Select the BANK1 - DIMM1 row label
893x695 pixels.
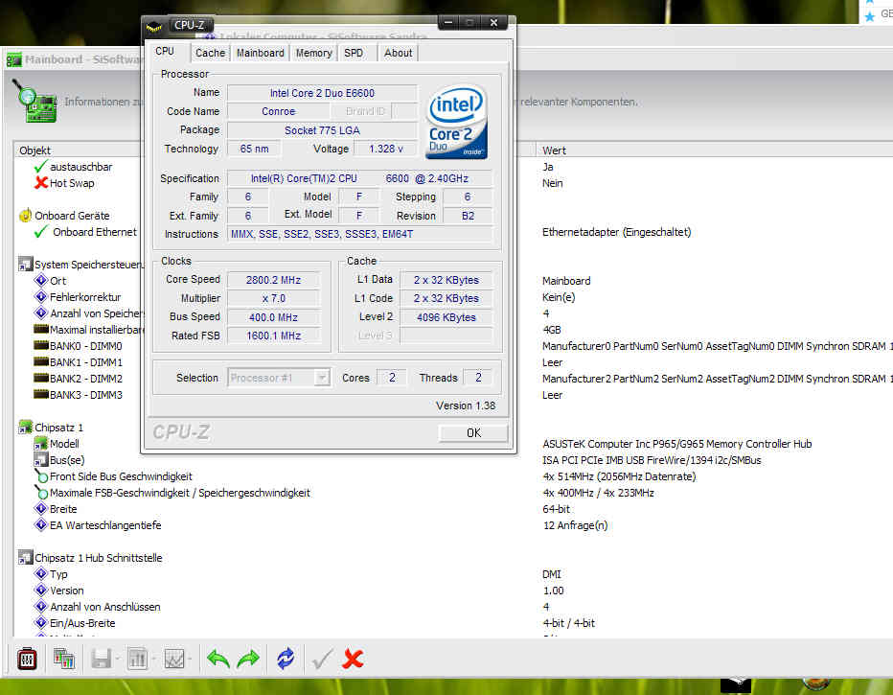click(x=86, y=362)
